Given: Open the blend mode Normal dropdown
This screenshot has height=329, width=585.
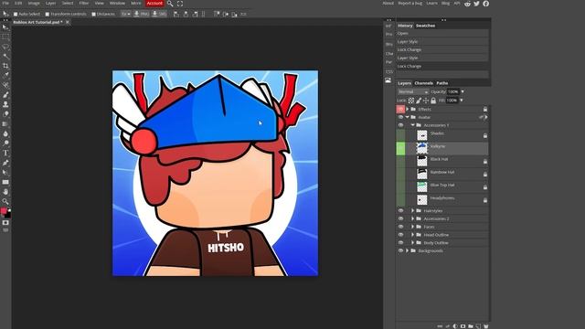Looking at the screenshot, I should [413, 91].
